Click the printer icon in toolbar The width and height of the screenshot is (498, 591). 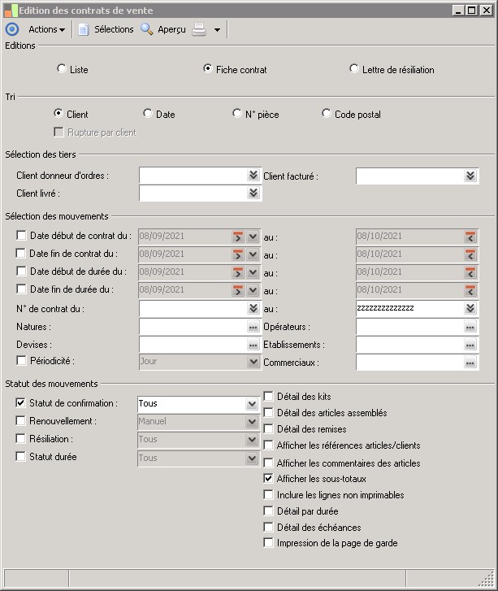[199, 29]
